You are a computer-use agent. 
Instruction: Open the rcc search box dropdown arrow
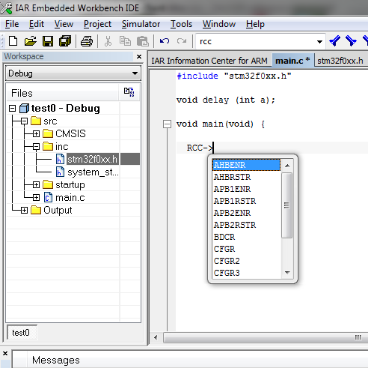pos(319,41)
